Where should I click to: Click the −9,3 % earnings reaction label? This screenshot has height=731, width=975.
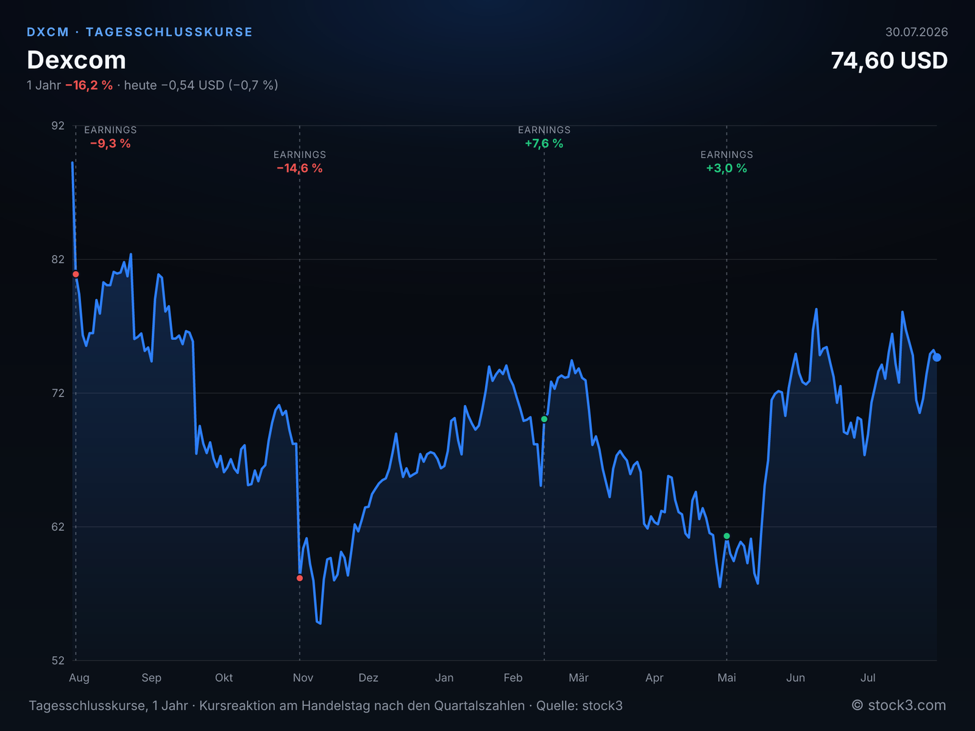pyautogui.click(x=110, y=144)
